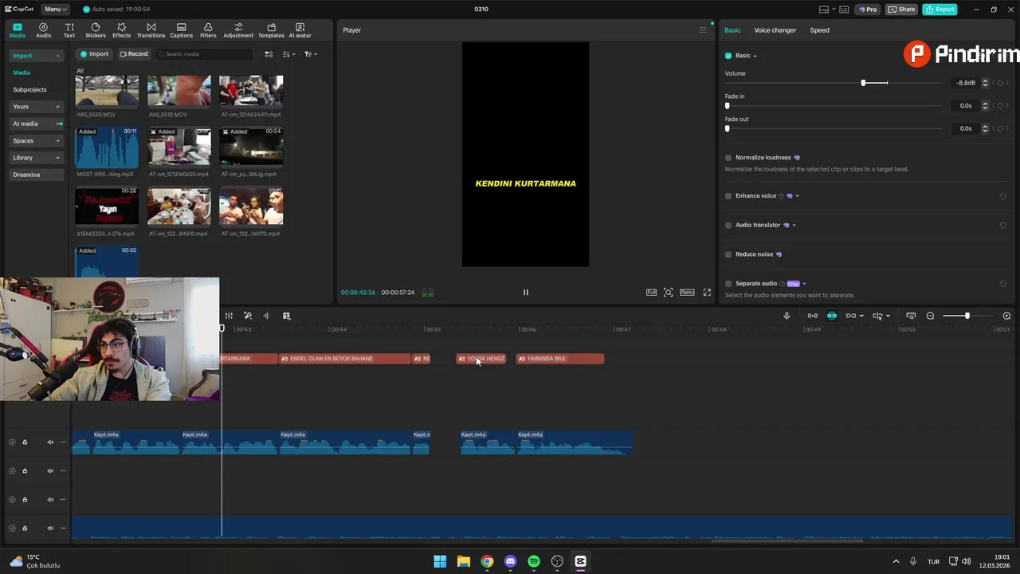Click the player Ratio button
Image resolution: width=1020 pixels, height=574 pixels.
click(687, 293)
